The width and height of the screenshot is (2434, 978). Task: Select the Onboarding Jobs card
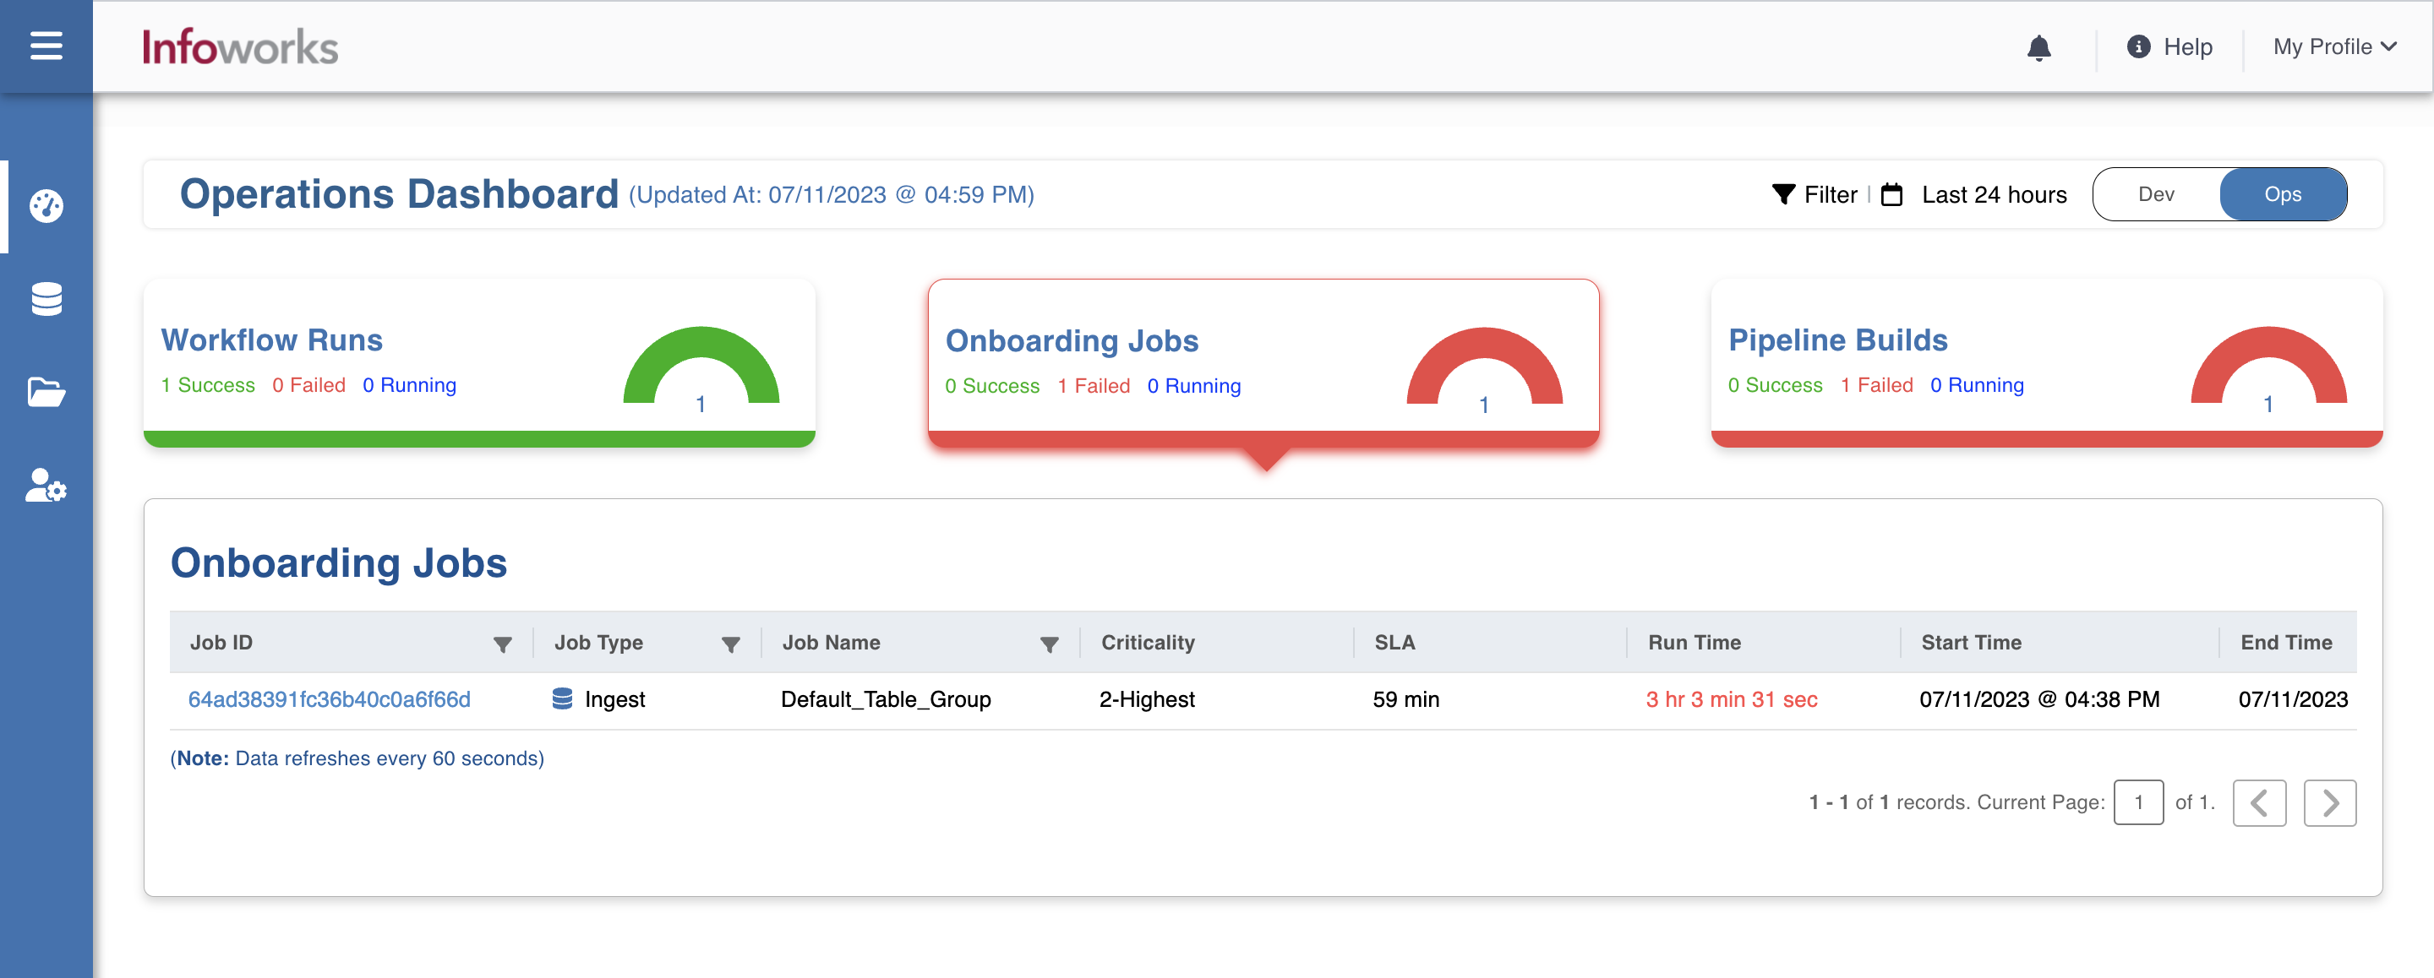click(x=1263, y=363)
